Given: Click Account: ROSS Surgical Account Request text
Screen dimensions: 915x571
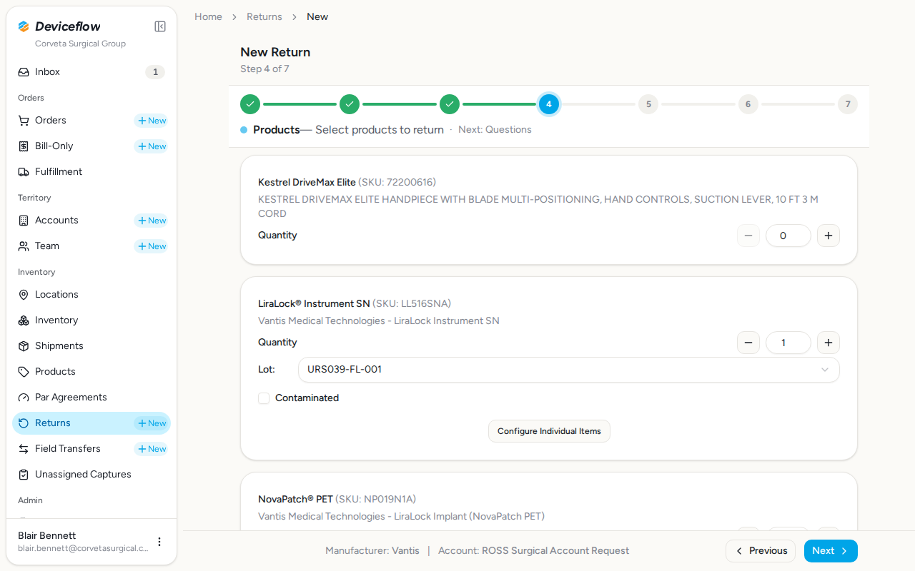Looking at the screenshot, I should coord(534,551).
